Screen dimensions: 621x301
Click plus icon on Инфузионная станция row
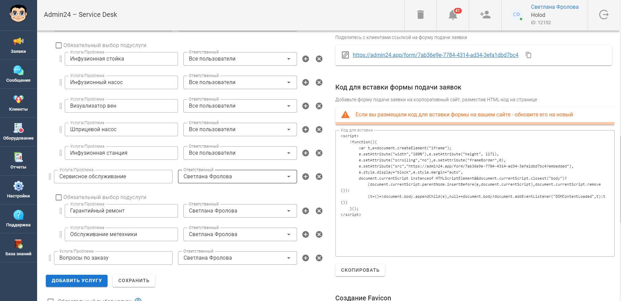(305, 153)
